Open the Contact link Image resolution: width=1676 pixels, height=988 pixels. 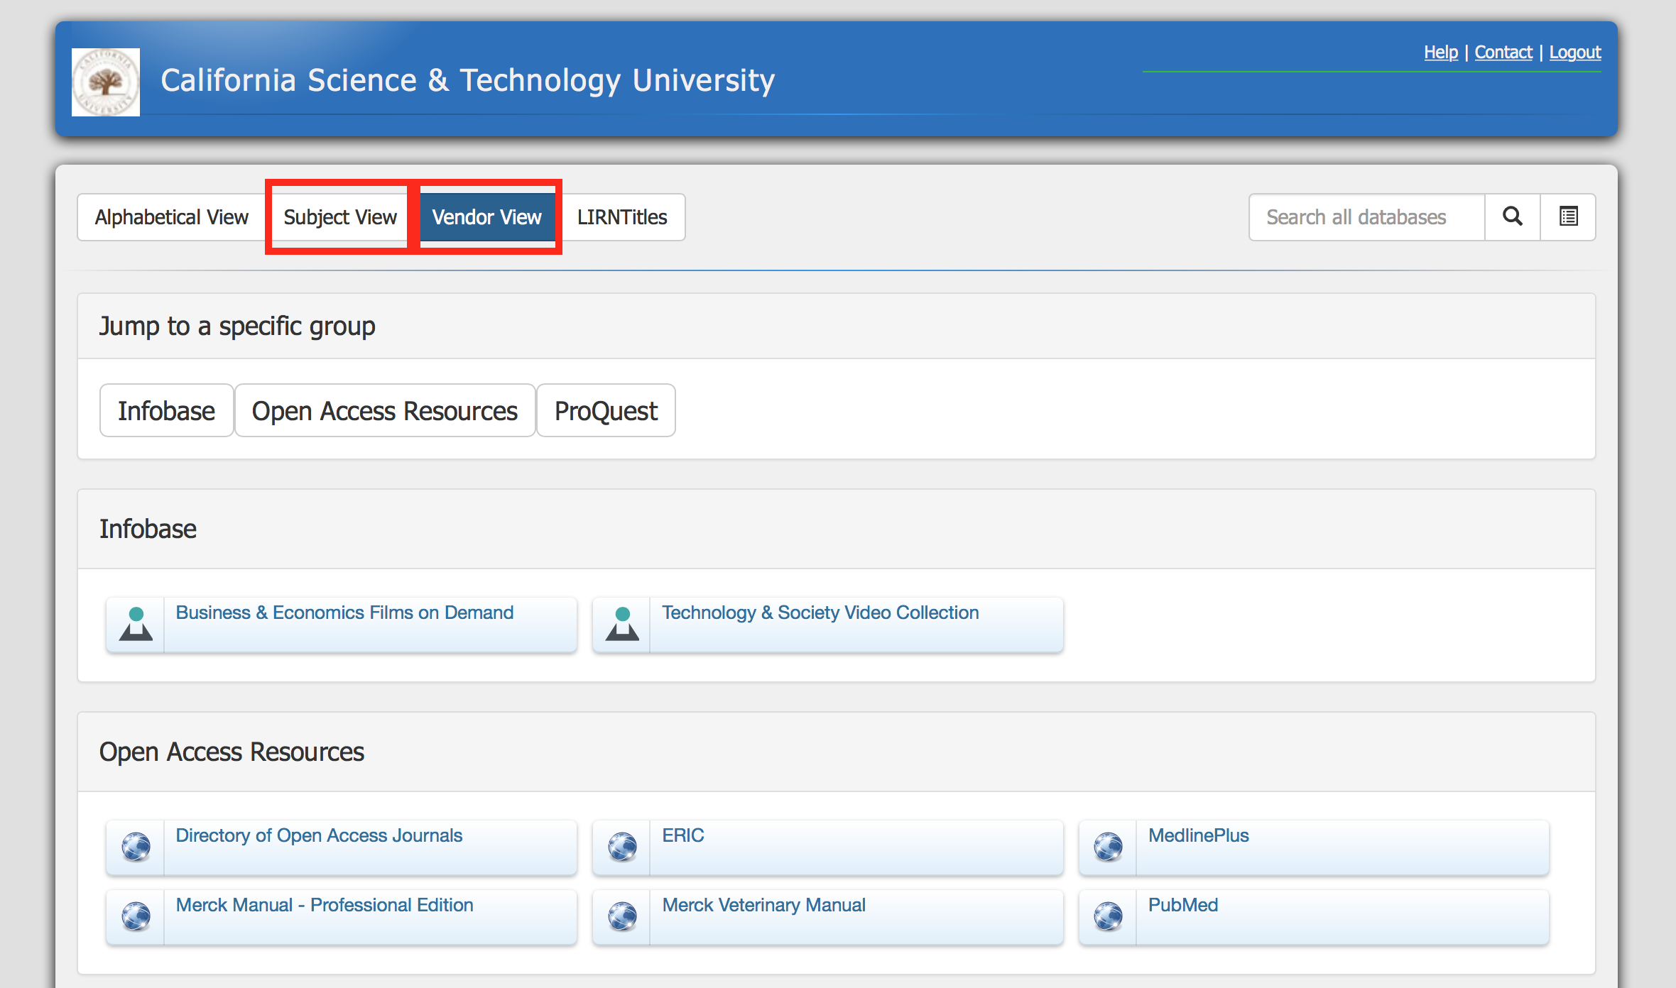(x=1503, y=53)
